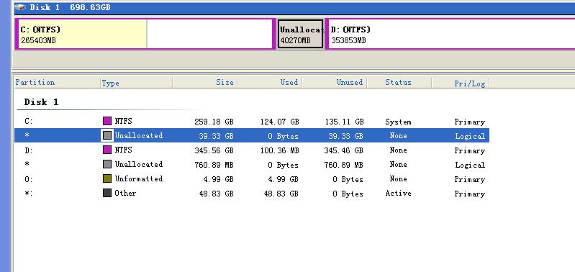Select the Active Other 48.83 GB row
This screenshot has height=272, width=575.
tap(252, 193)
